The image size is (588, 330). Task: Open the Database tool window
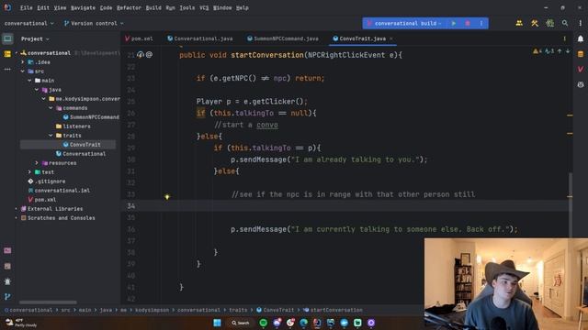[580, 54]
